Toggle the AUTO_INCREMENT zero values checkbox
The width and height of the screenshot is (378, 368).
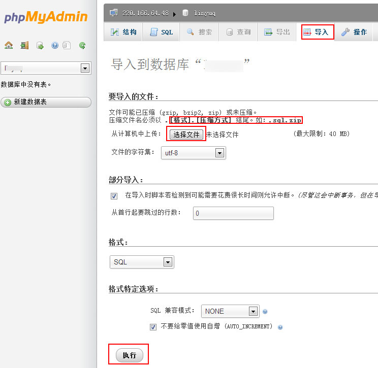[153, 327]
